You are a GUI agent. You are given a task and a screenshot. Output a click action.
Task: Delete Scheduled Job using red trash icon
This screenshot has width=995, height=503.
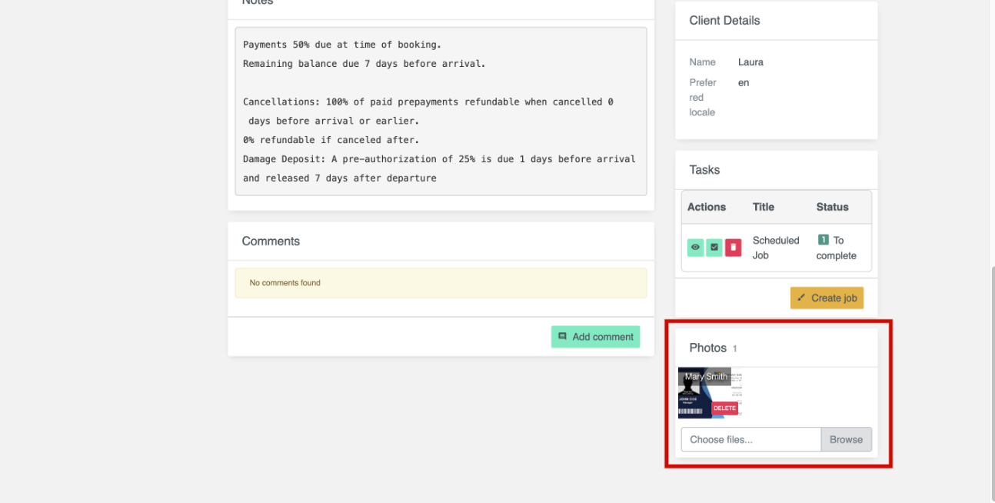[x=733, y=248]
